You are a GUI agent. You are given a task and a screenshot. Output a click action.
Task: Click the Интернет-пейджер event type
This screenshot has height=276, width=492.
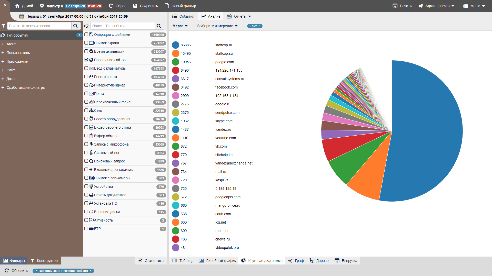[x=109, y=85]
